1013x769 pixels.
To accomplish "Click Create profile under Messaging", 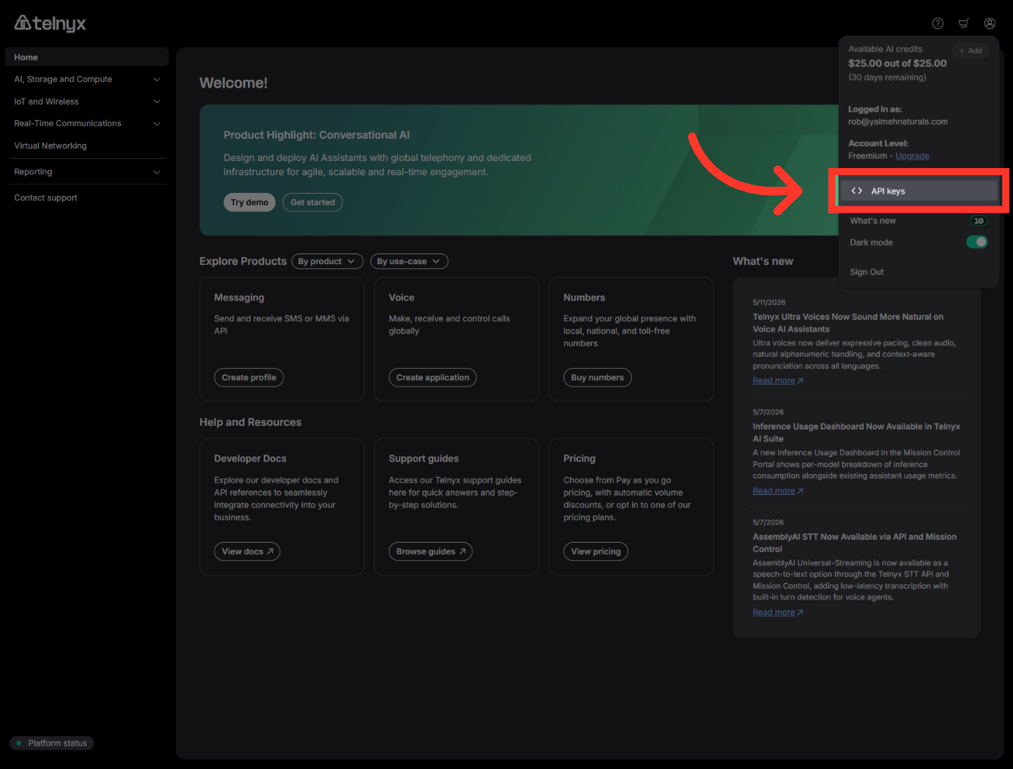I will pos(249,377).
